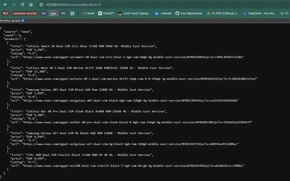This screenshot has width=290, height=181.
Task: Click the price EGP 5,296
Action: [x=36, y=50]
